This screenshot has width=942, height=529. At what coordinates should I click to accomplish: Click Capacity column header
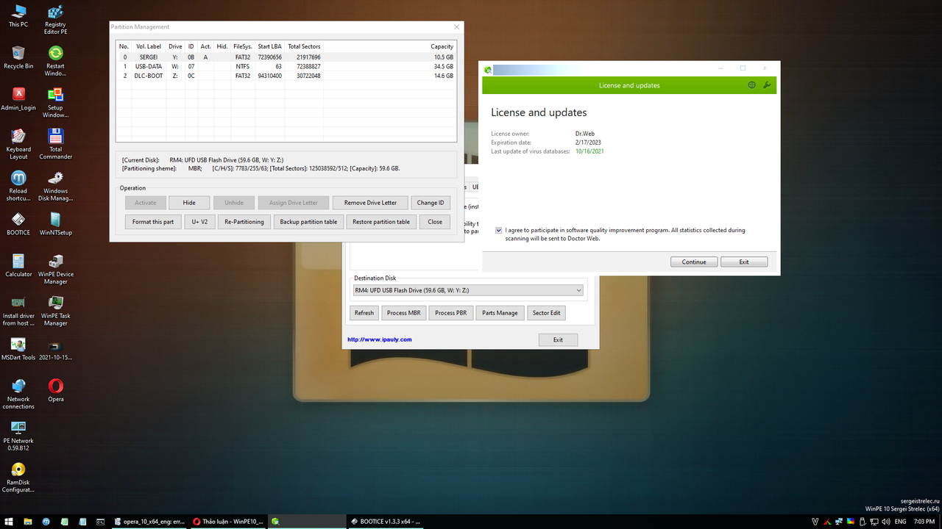tap(390, 46)
